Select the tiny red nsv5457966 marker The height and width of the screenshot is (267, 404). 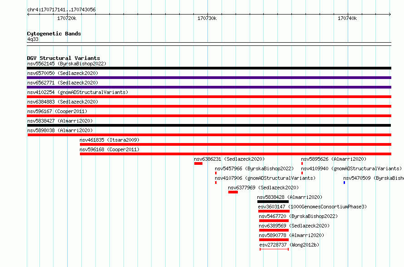(x=216, y=173)
